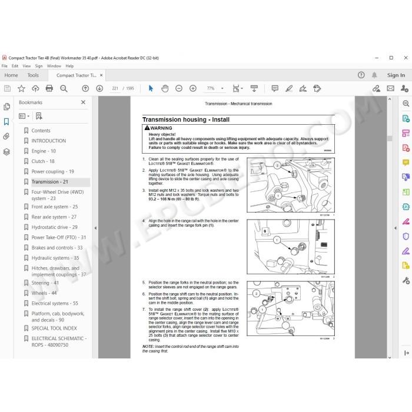The height and width of the screenshot is (412, 412).
Task: Open the Power Take-Off (PTO) - 31 bookmark
Action: tap(59, 238)
